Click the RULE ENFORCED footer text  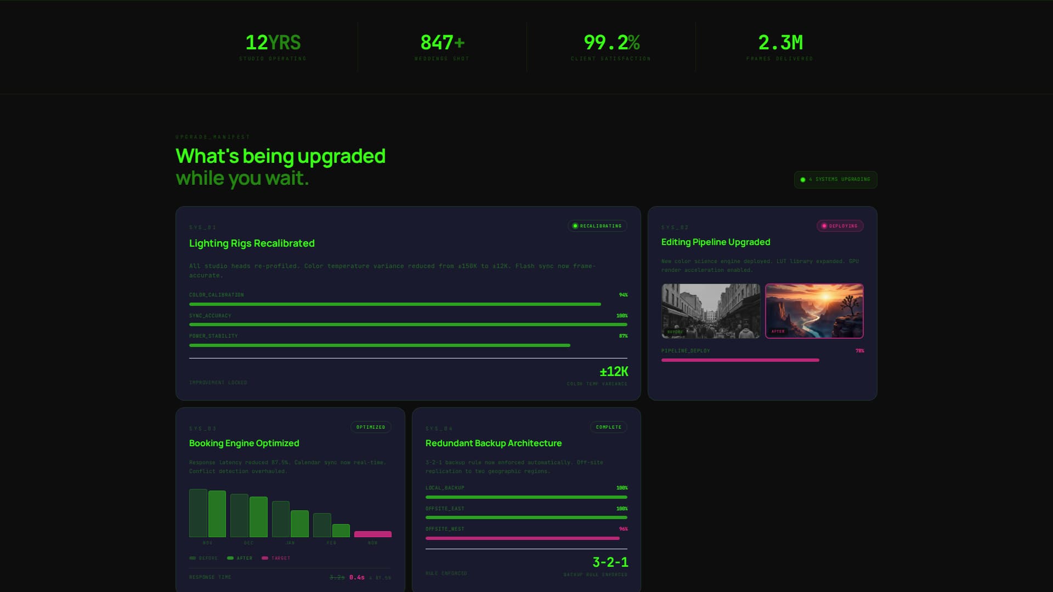coord(446,573)
